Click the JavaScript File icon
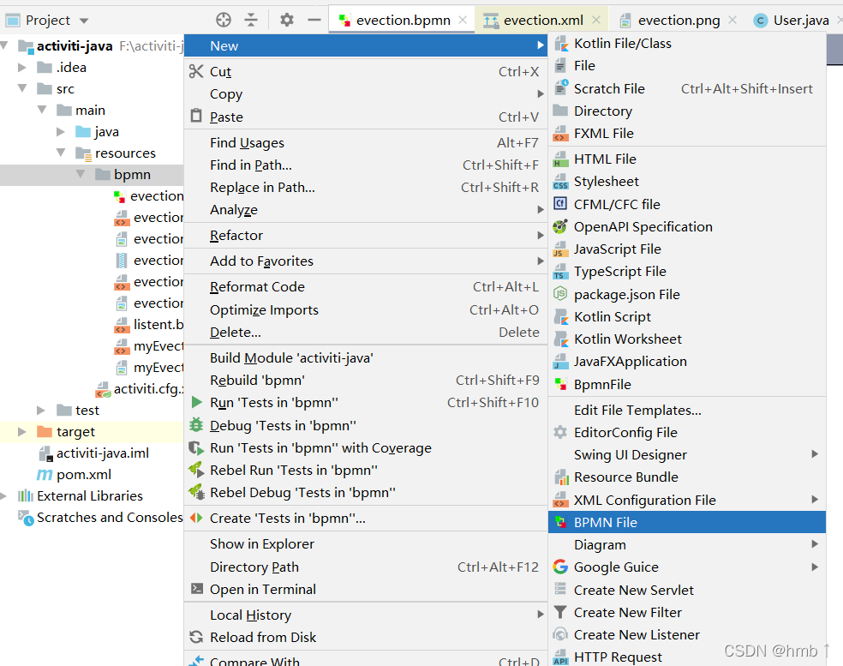Screen dimensions: 843x666 (560, 249)
